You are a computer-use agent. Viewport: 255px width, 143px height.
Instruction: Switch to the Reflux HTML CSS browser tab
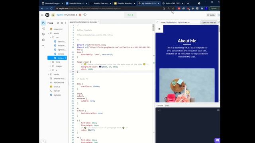(173, 4)
